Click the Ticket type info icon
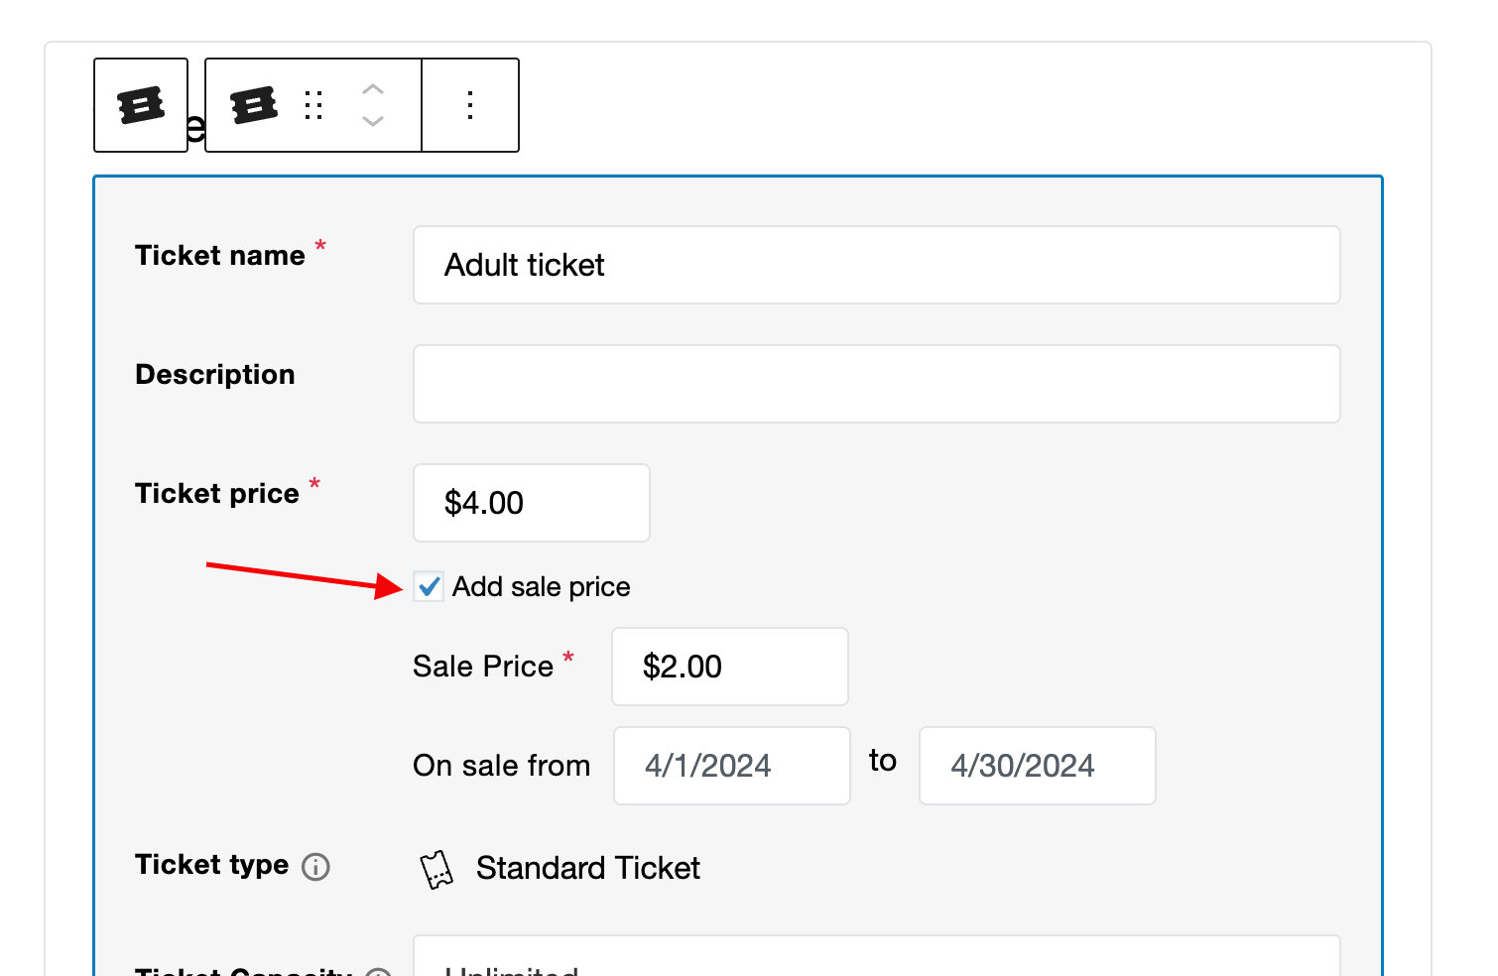 pyautogui.click(x=315, y=868)
